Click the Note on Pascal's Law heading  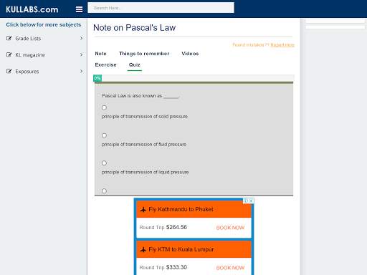tap(135, 28)
